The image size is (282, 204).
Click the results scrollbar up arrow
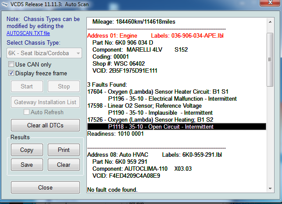point(270,22)
